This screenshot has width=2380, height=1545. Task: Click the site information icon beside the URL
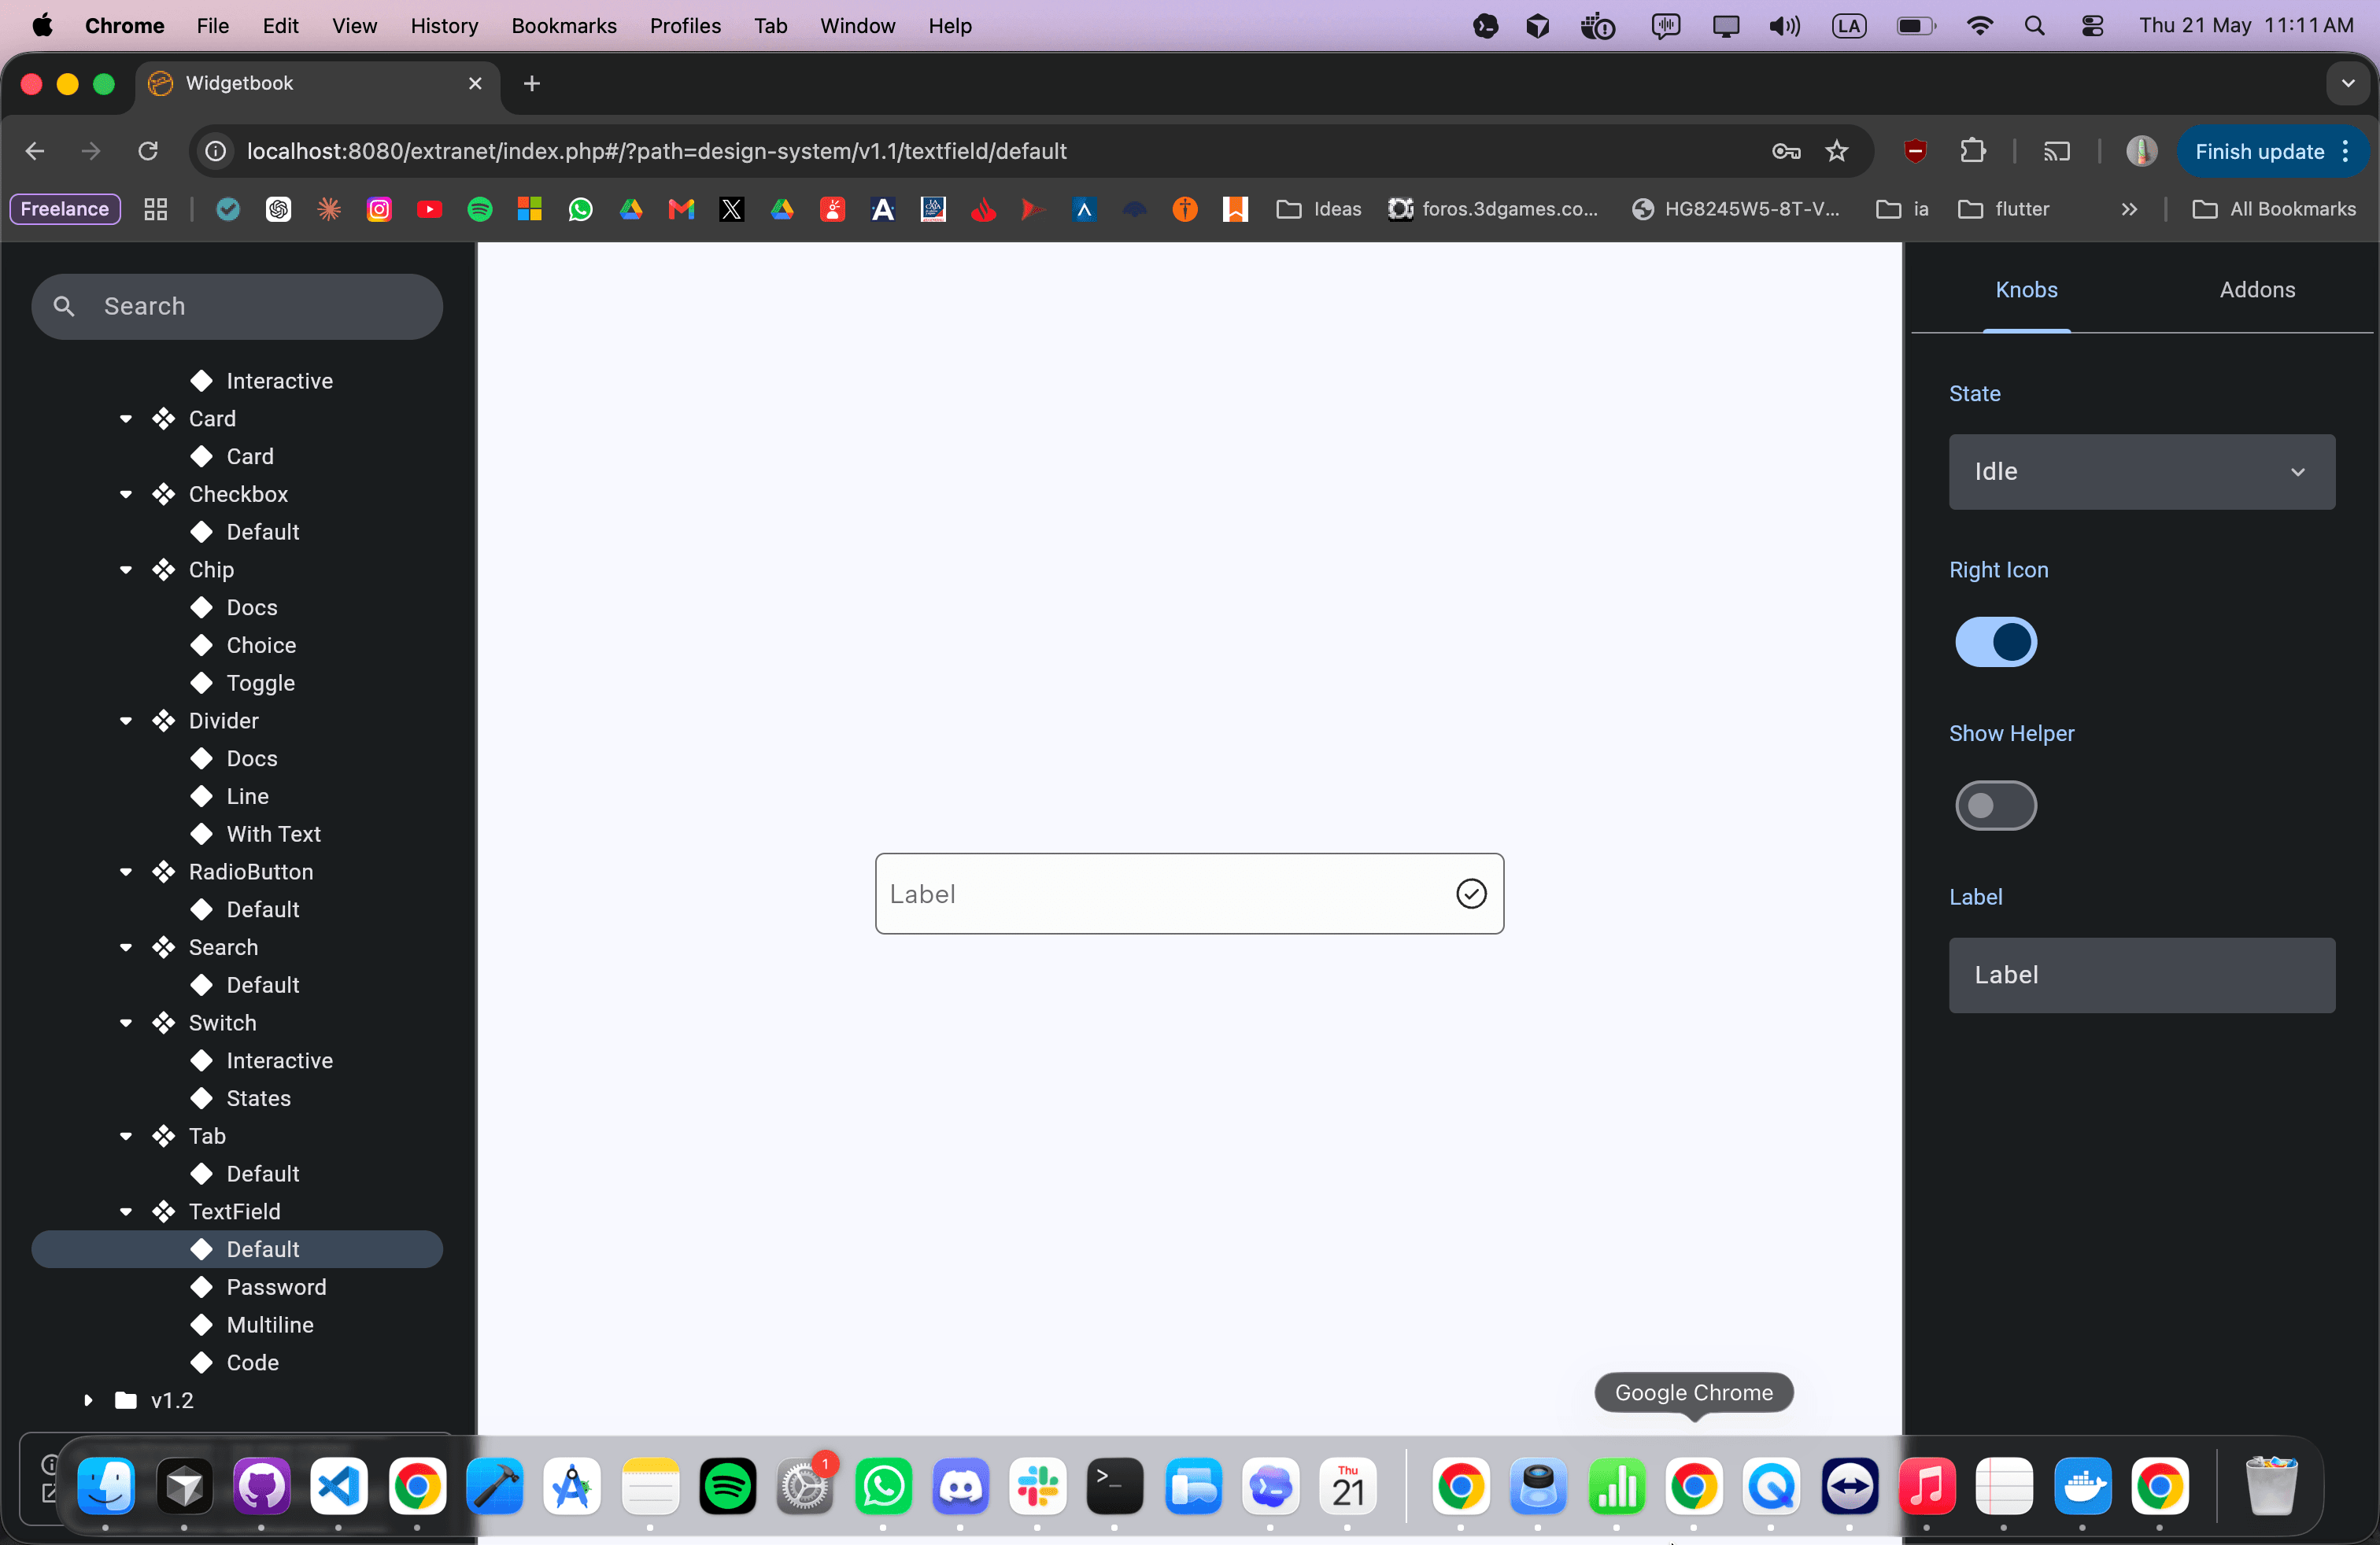click(x=215, y=151)
